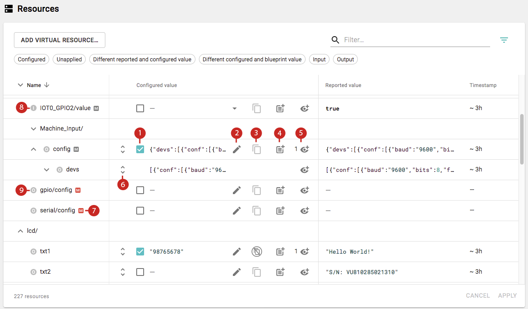This screenshot has height=309, width=528.
Task: Click the Resources title icon
Action: (x=8, y=9)
